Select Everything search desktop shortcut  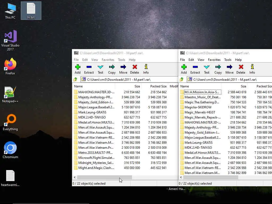click(x=10, y=122)
